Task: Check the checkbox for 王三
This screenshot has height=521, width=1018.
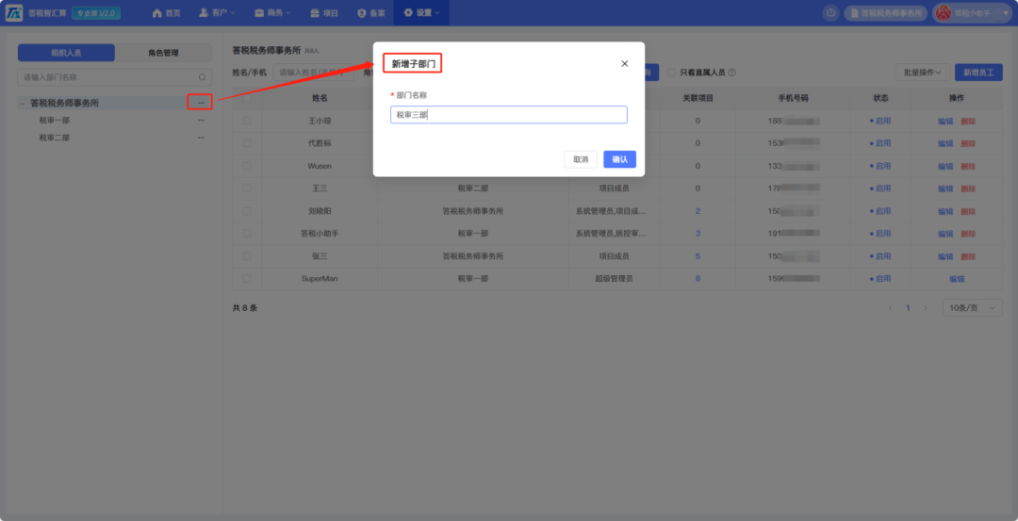Action: (x=247, y=188)
